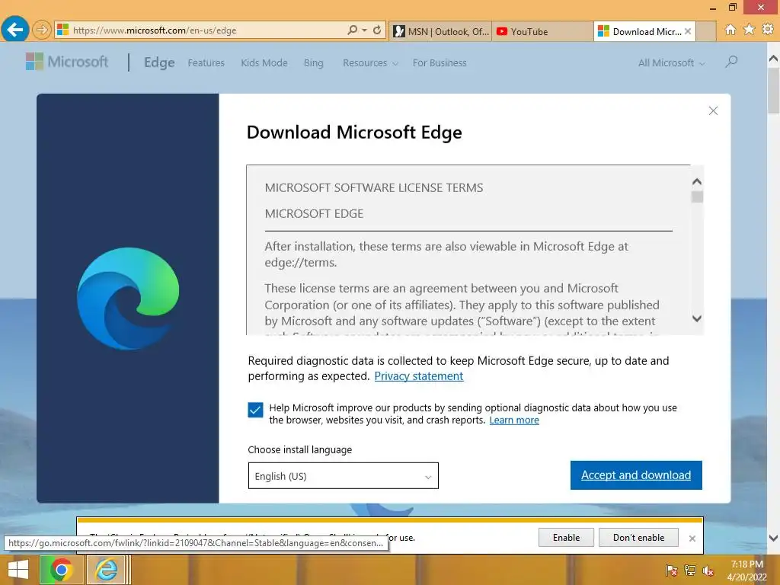Click the page scroll up arrow
780x585 pixels.
click(x=774, y=59)
